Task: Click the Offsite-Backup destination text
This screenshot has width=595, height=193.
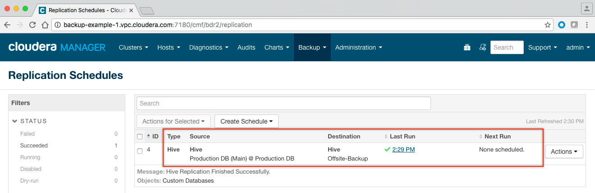Action: coord(348,159)
